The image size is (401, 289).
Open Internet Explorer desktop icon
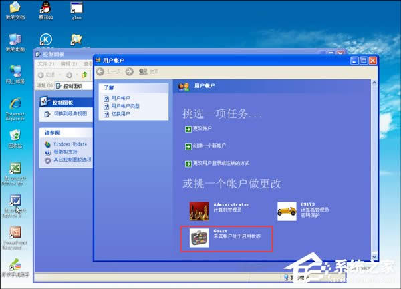click(15, 105)
